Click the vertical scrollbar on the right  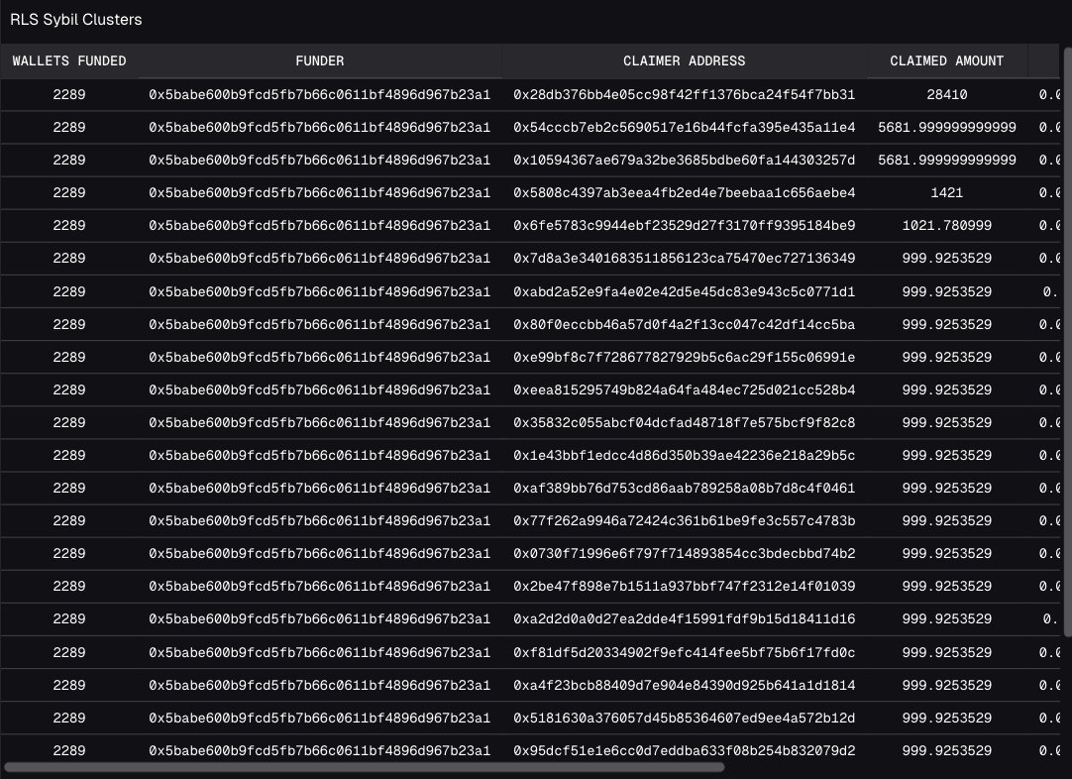1067,342
